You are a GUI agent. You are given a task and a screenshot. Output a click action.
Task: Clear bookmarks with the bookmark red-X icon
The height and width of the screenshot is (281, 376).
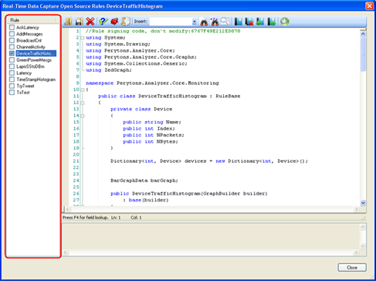tap(249, 22)
